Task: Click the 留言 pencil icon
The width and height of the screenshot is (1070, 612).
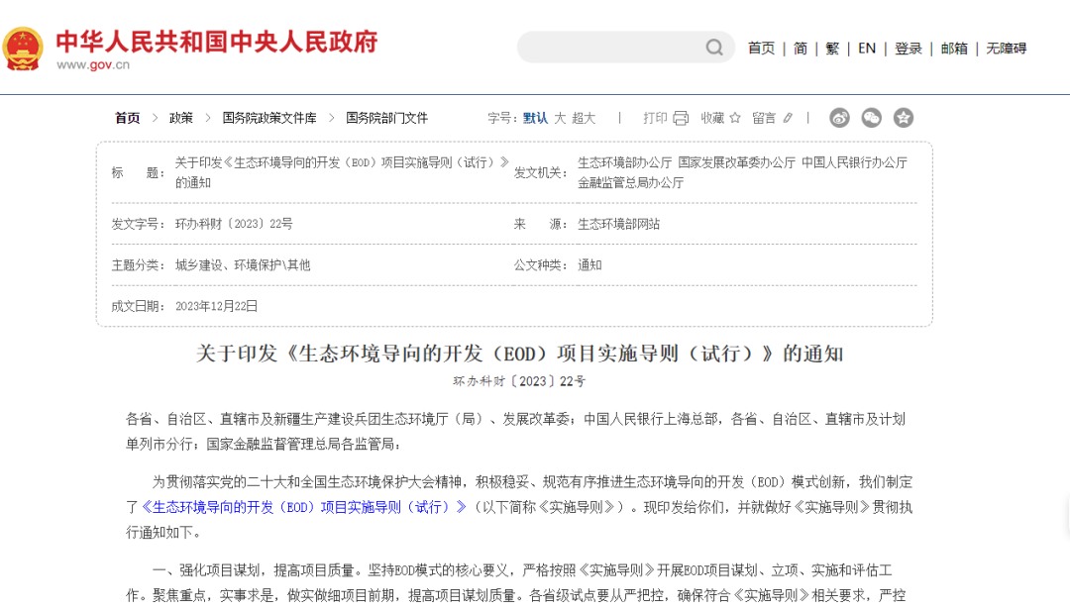Action: pyautogui.click(x=788, y=118)
